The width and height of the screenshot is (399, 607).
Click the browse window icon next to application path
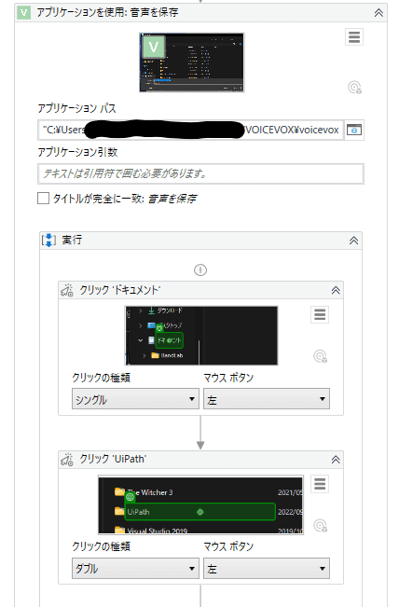[354, 131]
